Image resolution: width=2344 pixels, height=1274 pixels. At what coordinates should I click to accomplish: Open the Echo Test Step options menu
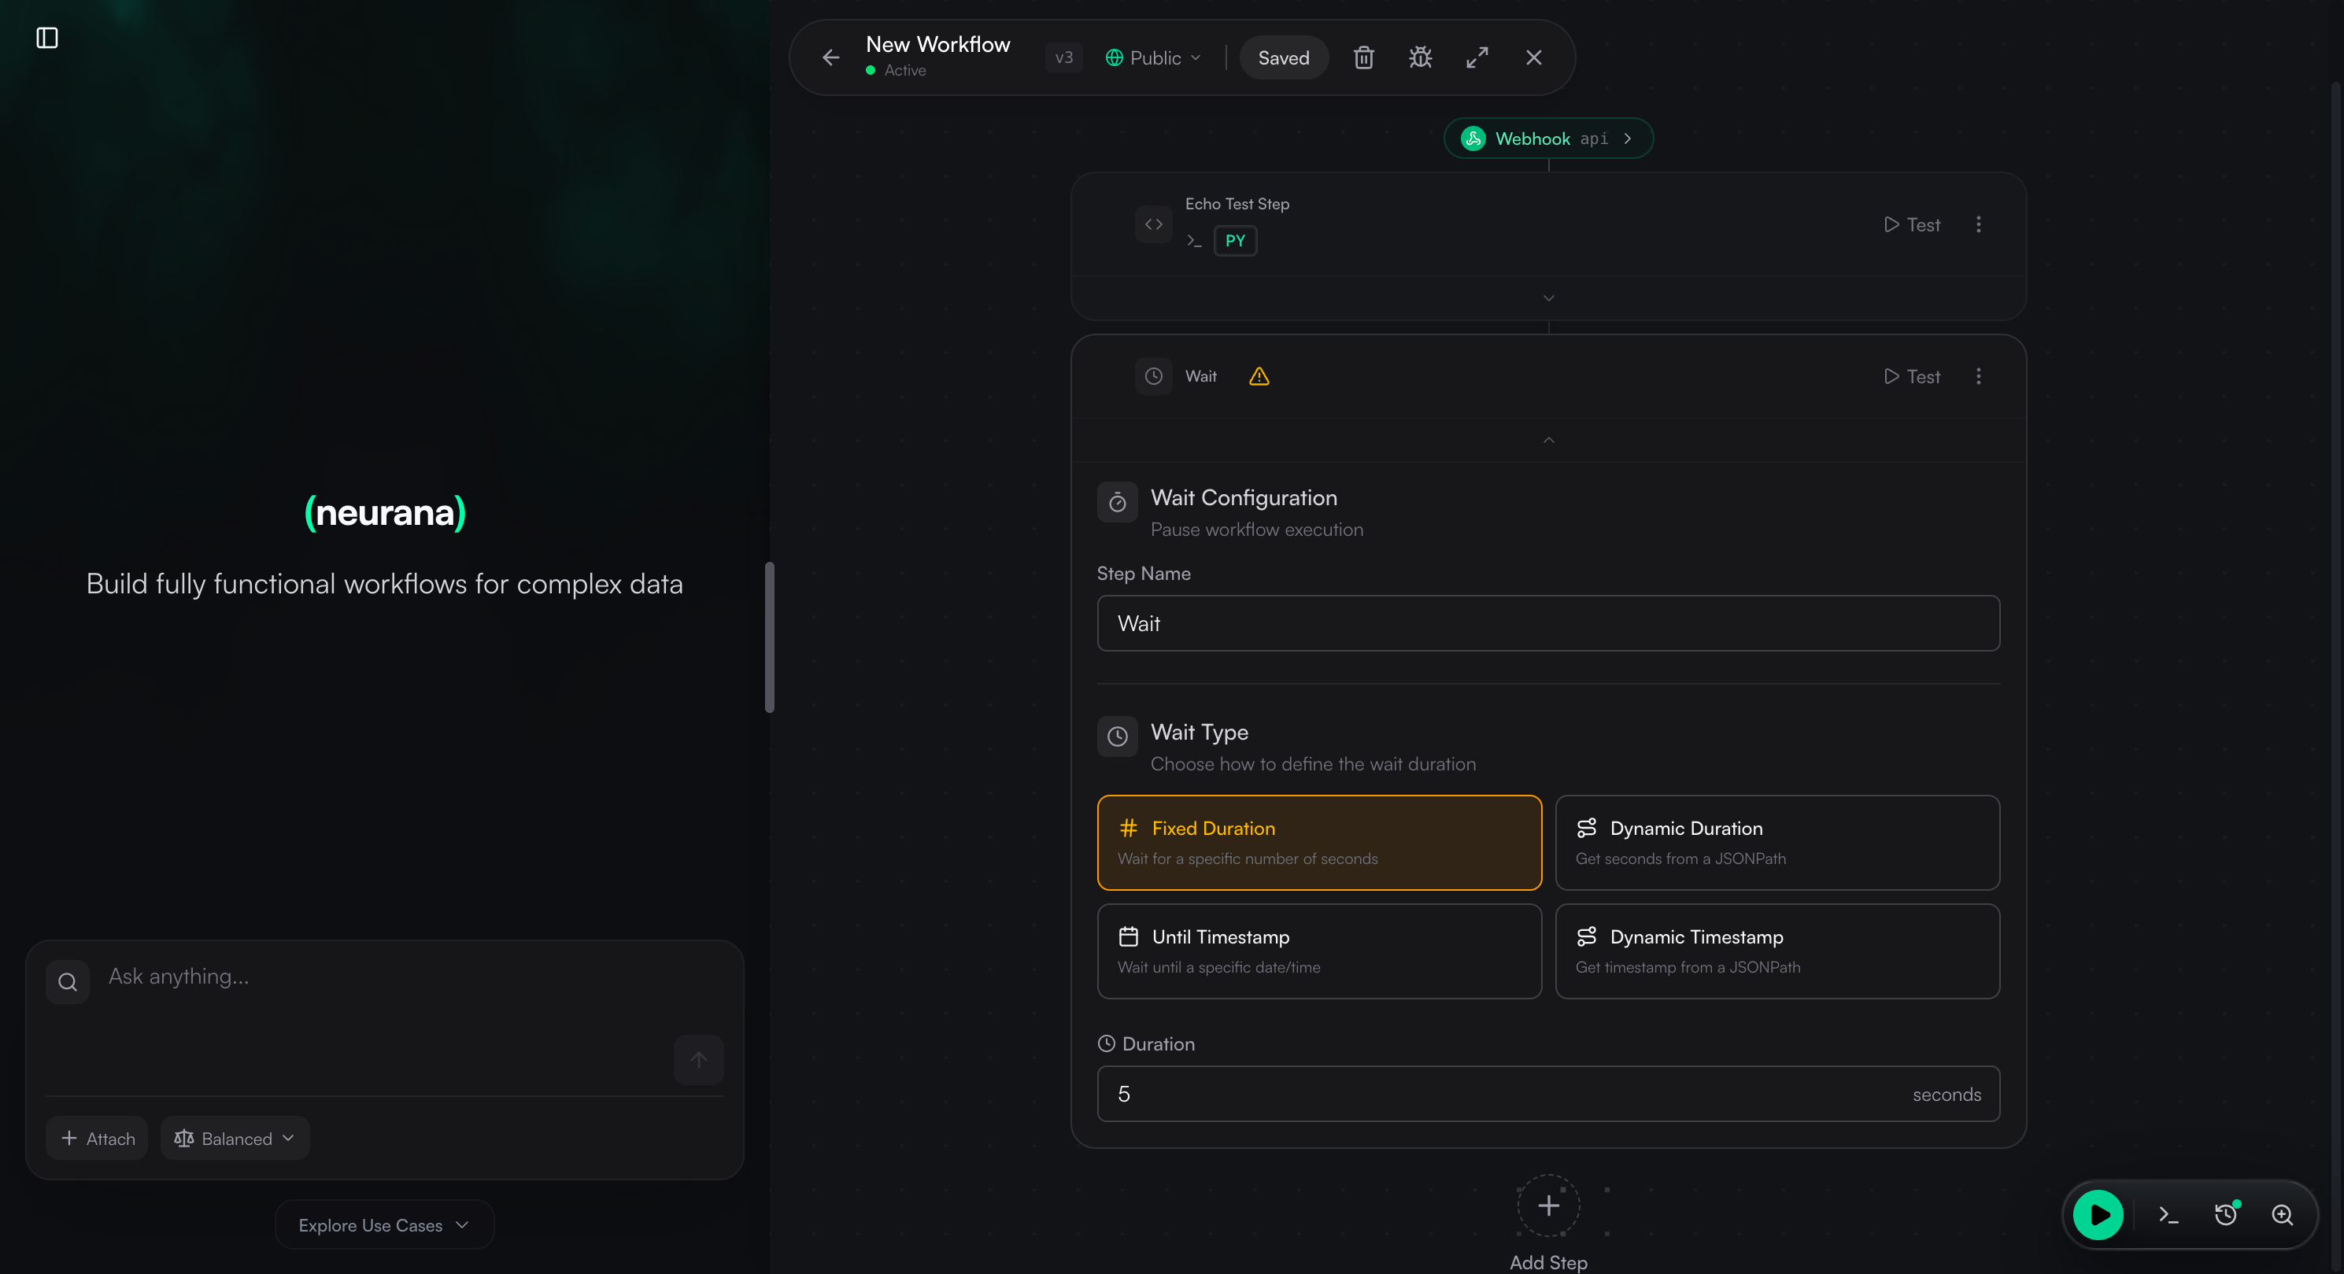(x=1978, y=225)
